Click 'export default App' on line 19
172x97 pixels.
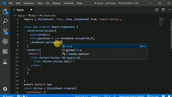[x=38, y=84]
